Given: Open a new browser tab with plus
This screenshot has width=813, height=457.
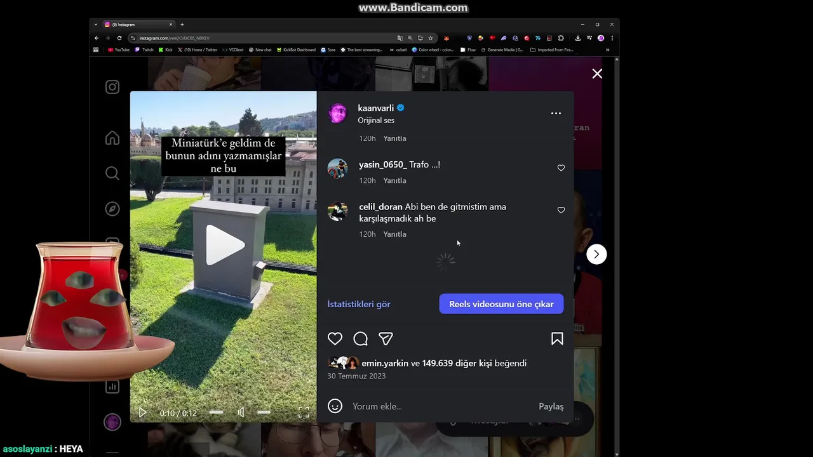Looking at the screenshot, I should tap(182, 24).
